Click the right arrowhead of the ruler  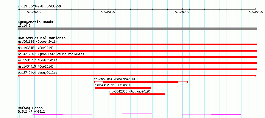[256, 9]
